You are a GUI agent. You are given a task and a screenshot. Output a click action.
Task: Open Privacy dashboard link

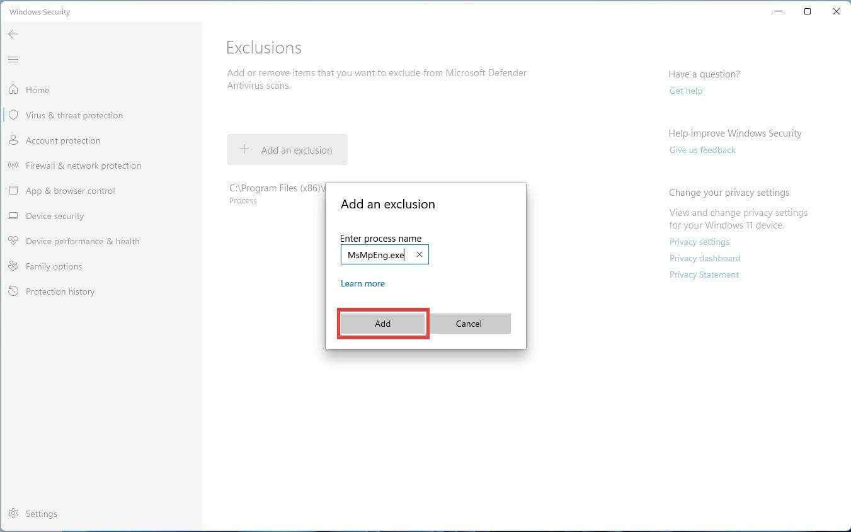(x=704, y=258)
